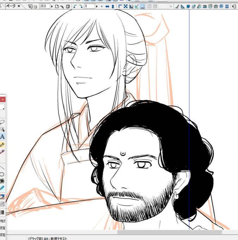The height and width of the screenshot is (240, 238).
Task: Select the Line tool
Action: click(2, 167)
